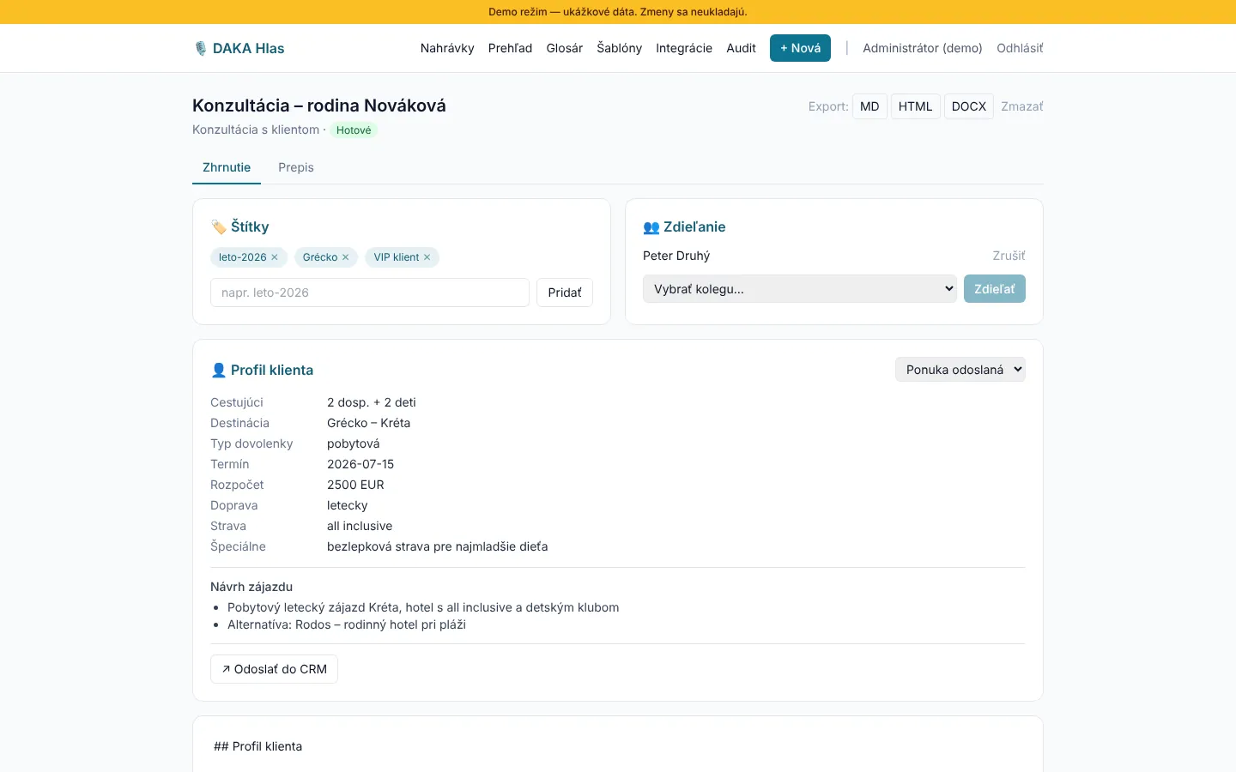This screenshot has width=1236, height=772.
Task: Export the summary as HTML
Action: pyautogui.click(x=915, y=106)
